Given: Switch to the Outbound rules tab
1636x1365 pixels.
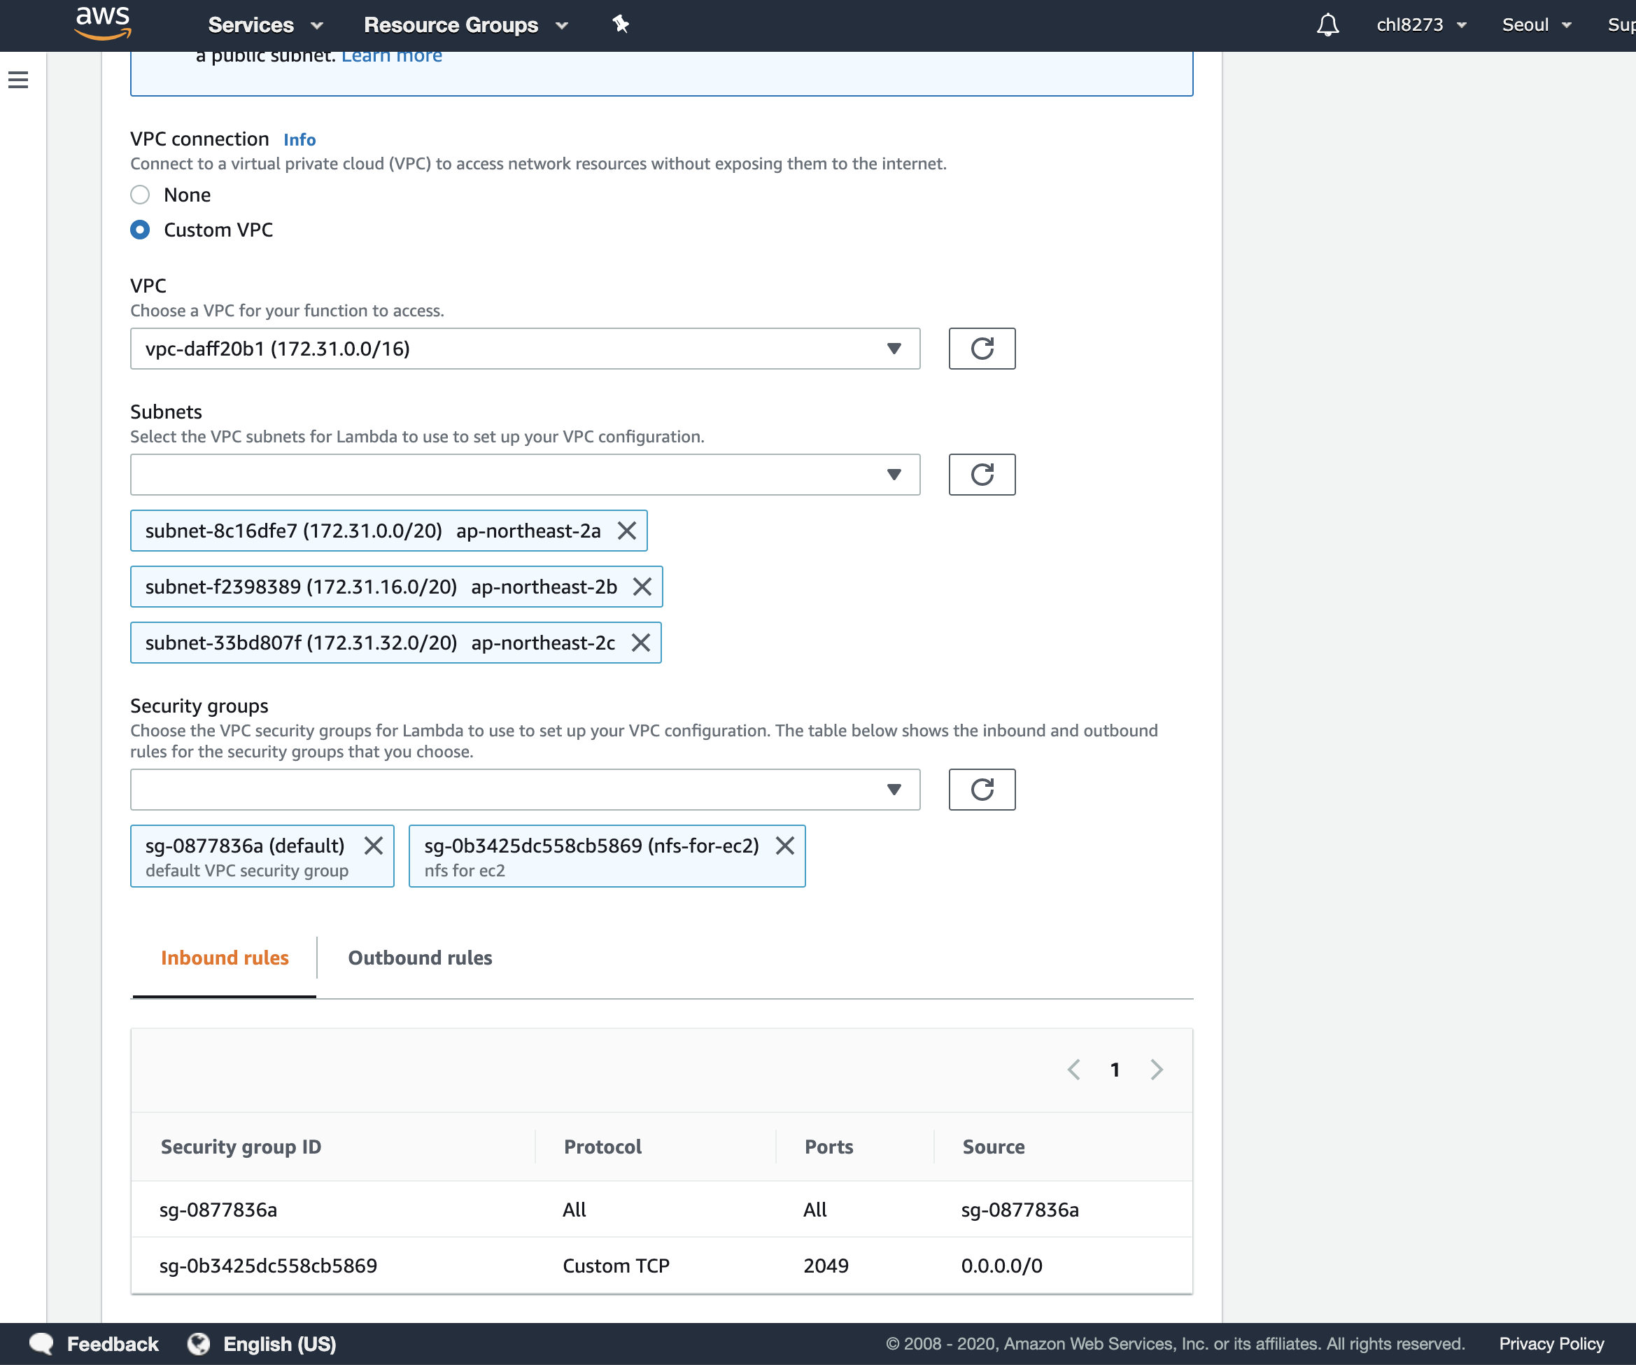Looking at the screenshot, I should point(419,958).
